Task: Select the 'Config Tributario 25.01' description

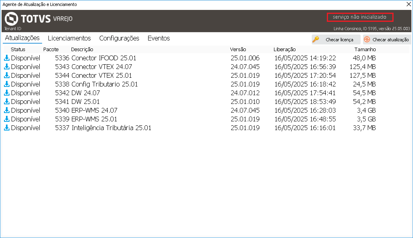Action: pos(104,84)
